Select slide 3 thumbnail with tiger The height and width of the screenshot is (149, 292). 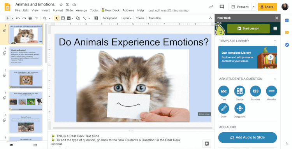(x=26, y=79)
